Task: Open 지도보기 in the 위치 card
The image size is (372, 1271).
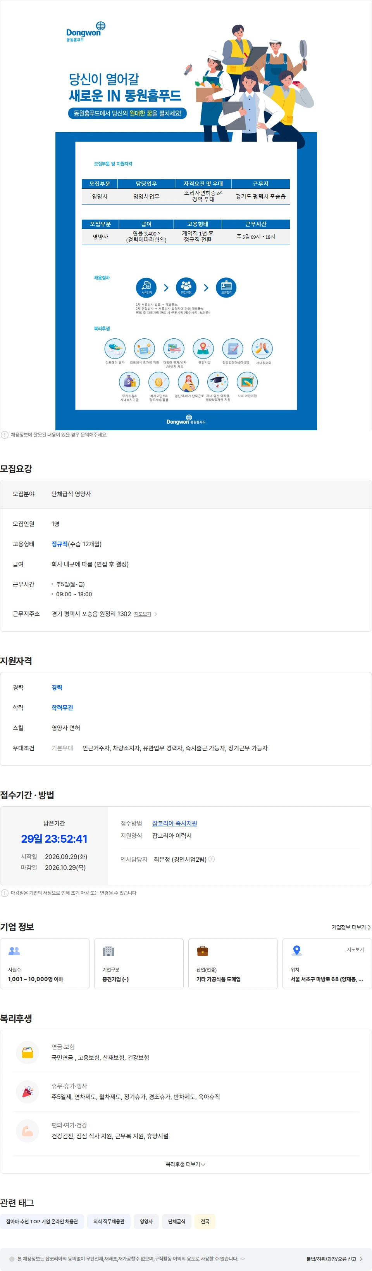Action: (x=355, y=949)
